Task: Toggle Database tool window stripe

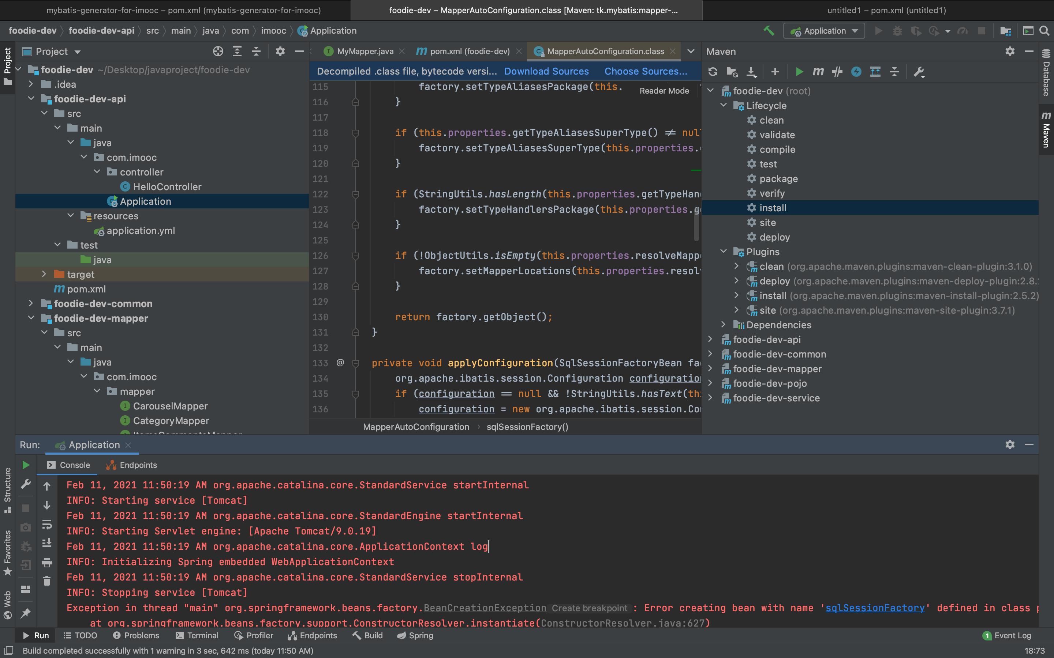Action: pos(1046,73)
